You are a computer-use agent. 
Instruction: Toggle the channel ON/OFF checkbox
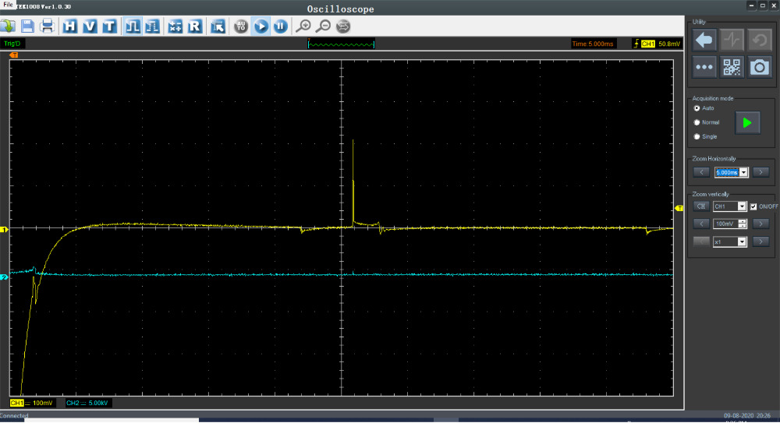[x=753, y=206]
